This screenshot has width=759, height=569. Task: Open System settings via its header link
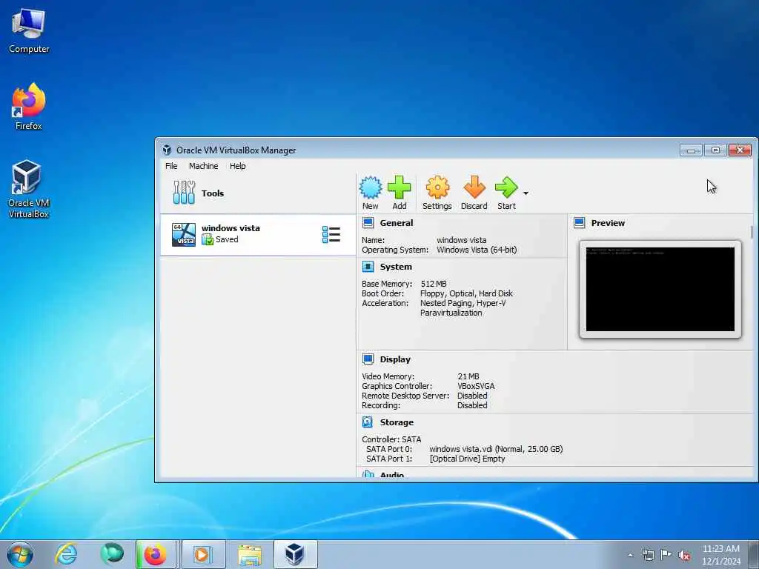coord(396,267)
